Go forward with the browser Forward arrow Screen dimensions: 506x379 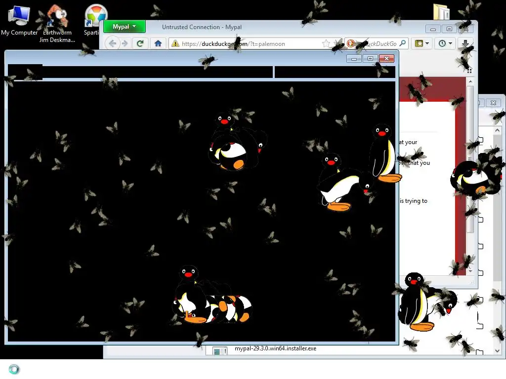pyautogui.click(x=125, y=43)
